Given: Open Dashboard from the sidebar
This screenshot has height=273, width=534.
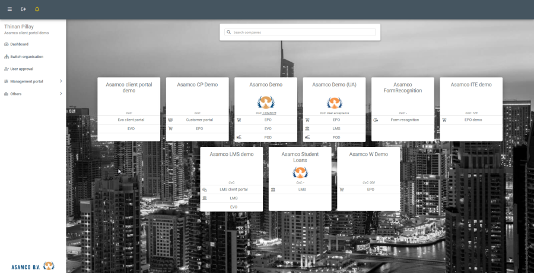Looking at the screenshot, I should 19,44.
